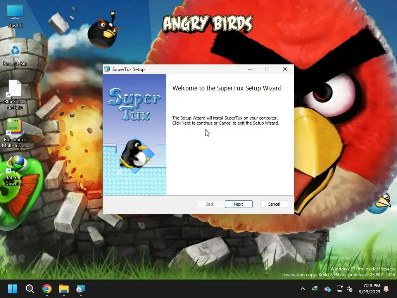This screenshot has width=397, height=298.
Task: Close the SuperTux Setup window
Action: pyautogui.click(x=285, y=69)
